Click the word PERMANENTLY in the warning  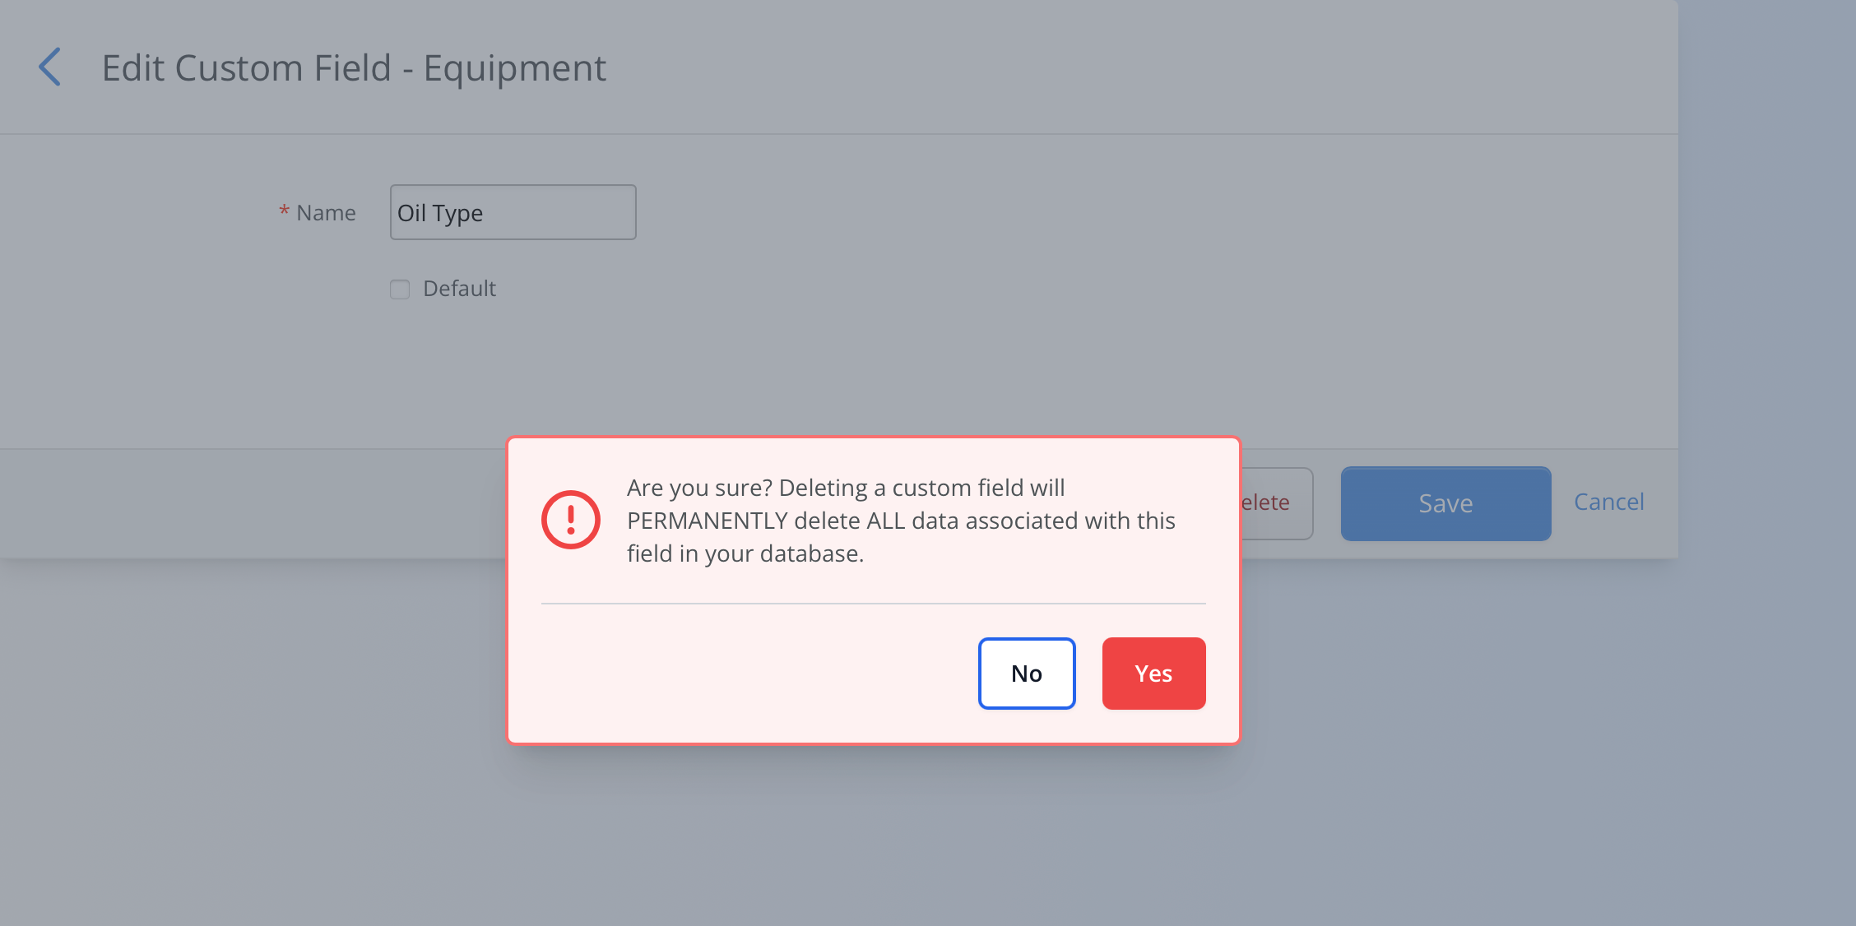pyautogui.click(x=708, y=521)
